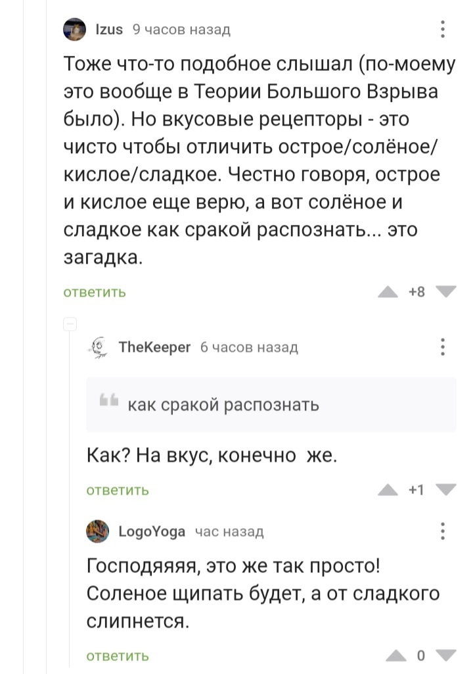Open three-dot menu on Izus comment
473x674 pixels.
[443, 30]
